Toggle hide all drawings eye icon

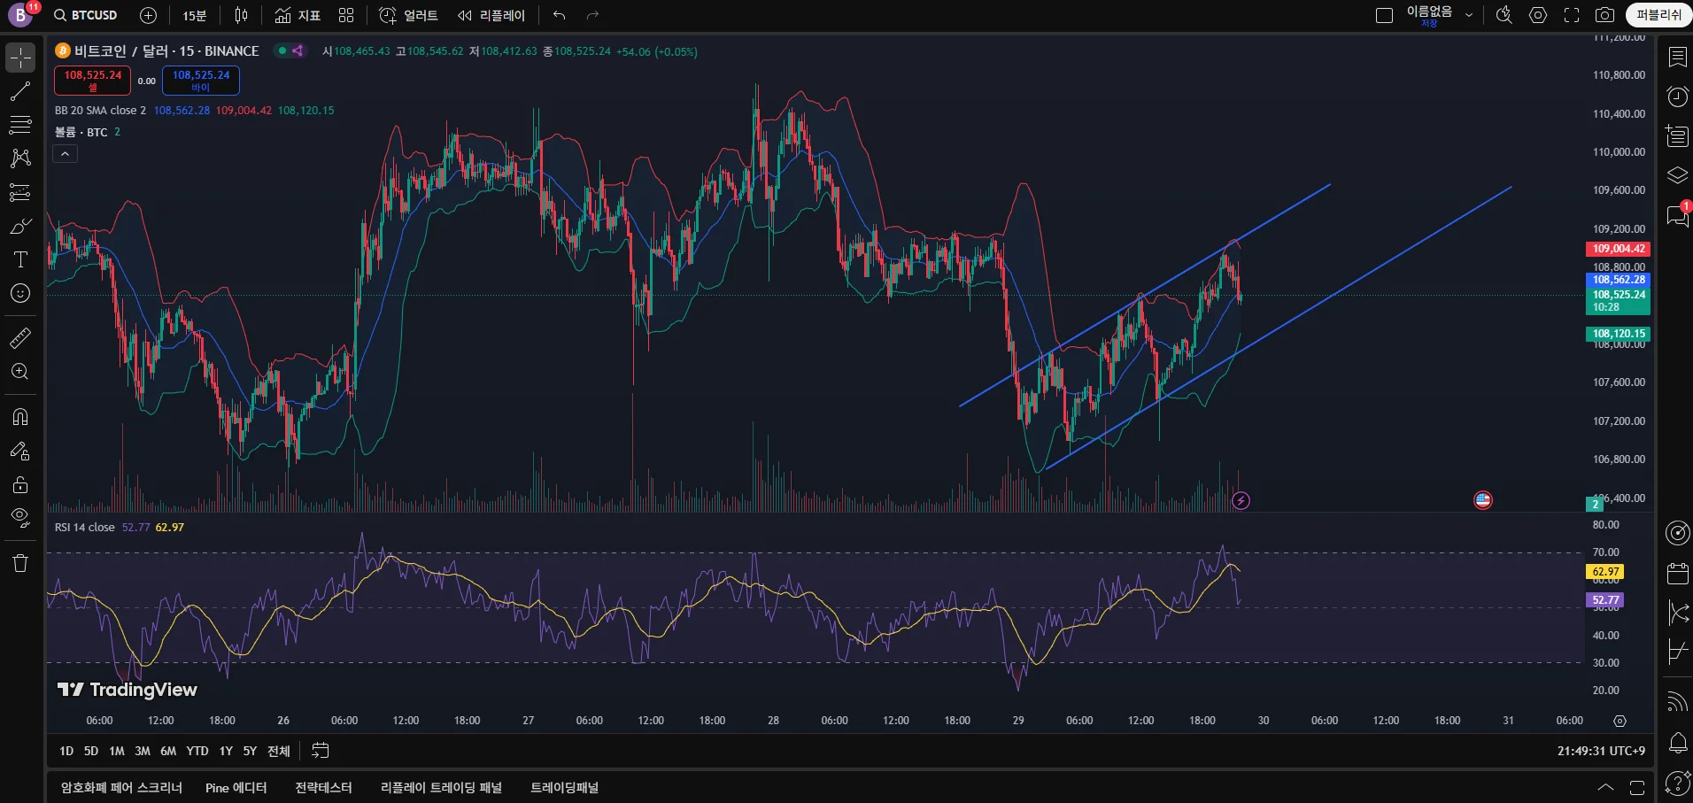pos(20,517)
